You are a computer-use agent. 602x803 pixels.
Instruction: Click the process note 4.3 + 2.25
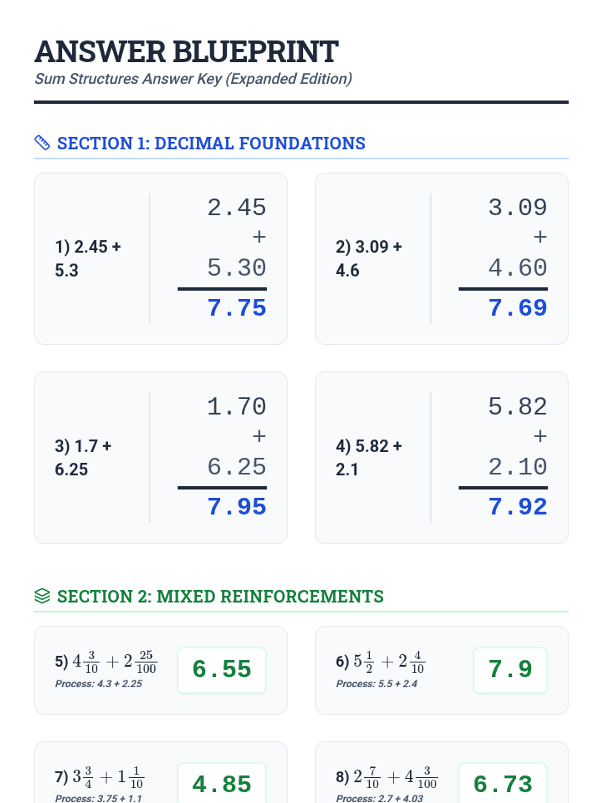coord(99,684)
